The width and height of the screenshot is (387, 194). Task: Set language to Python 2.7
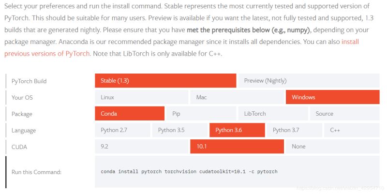[x=123, y=130]
